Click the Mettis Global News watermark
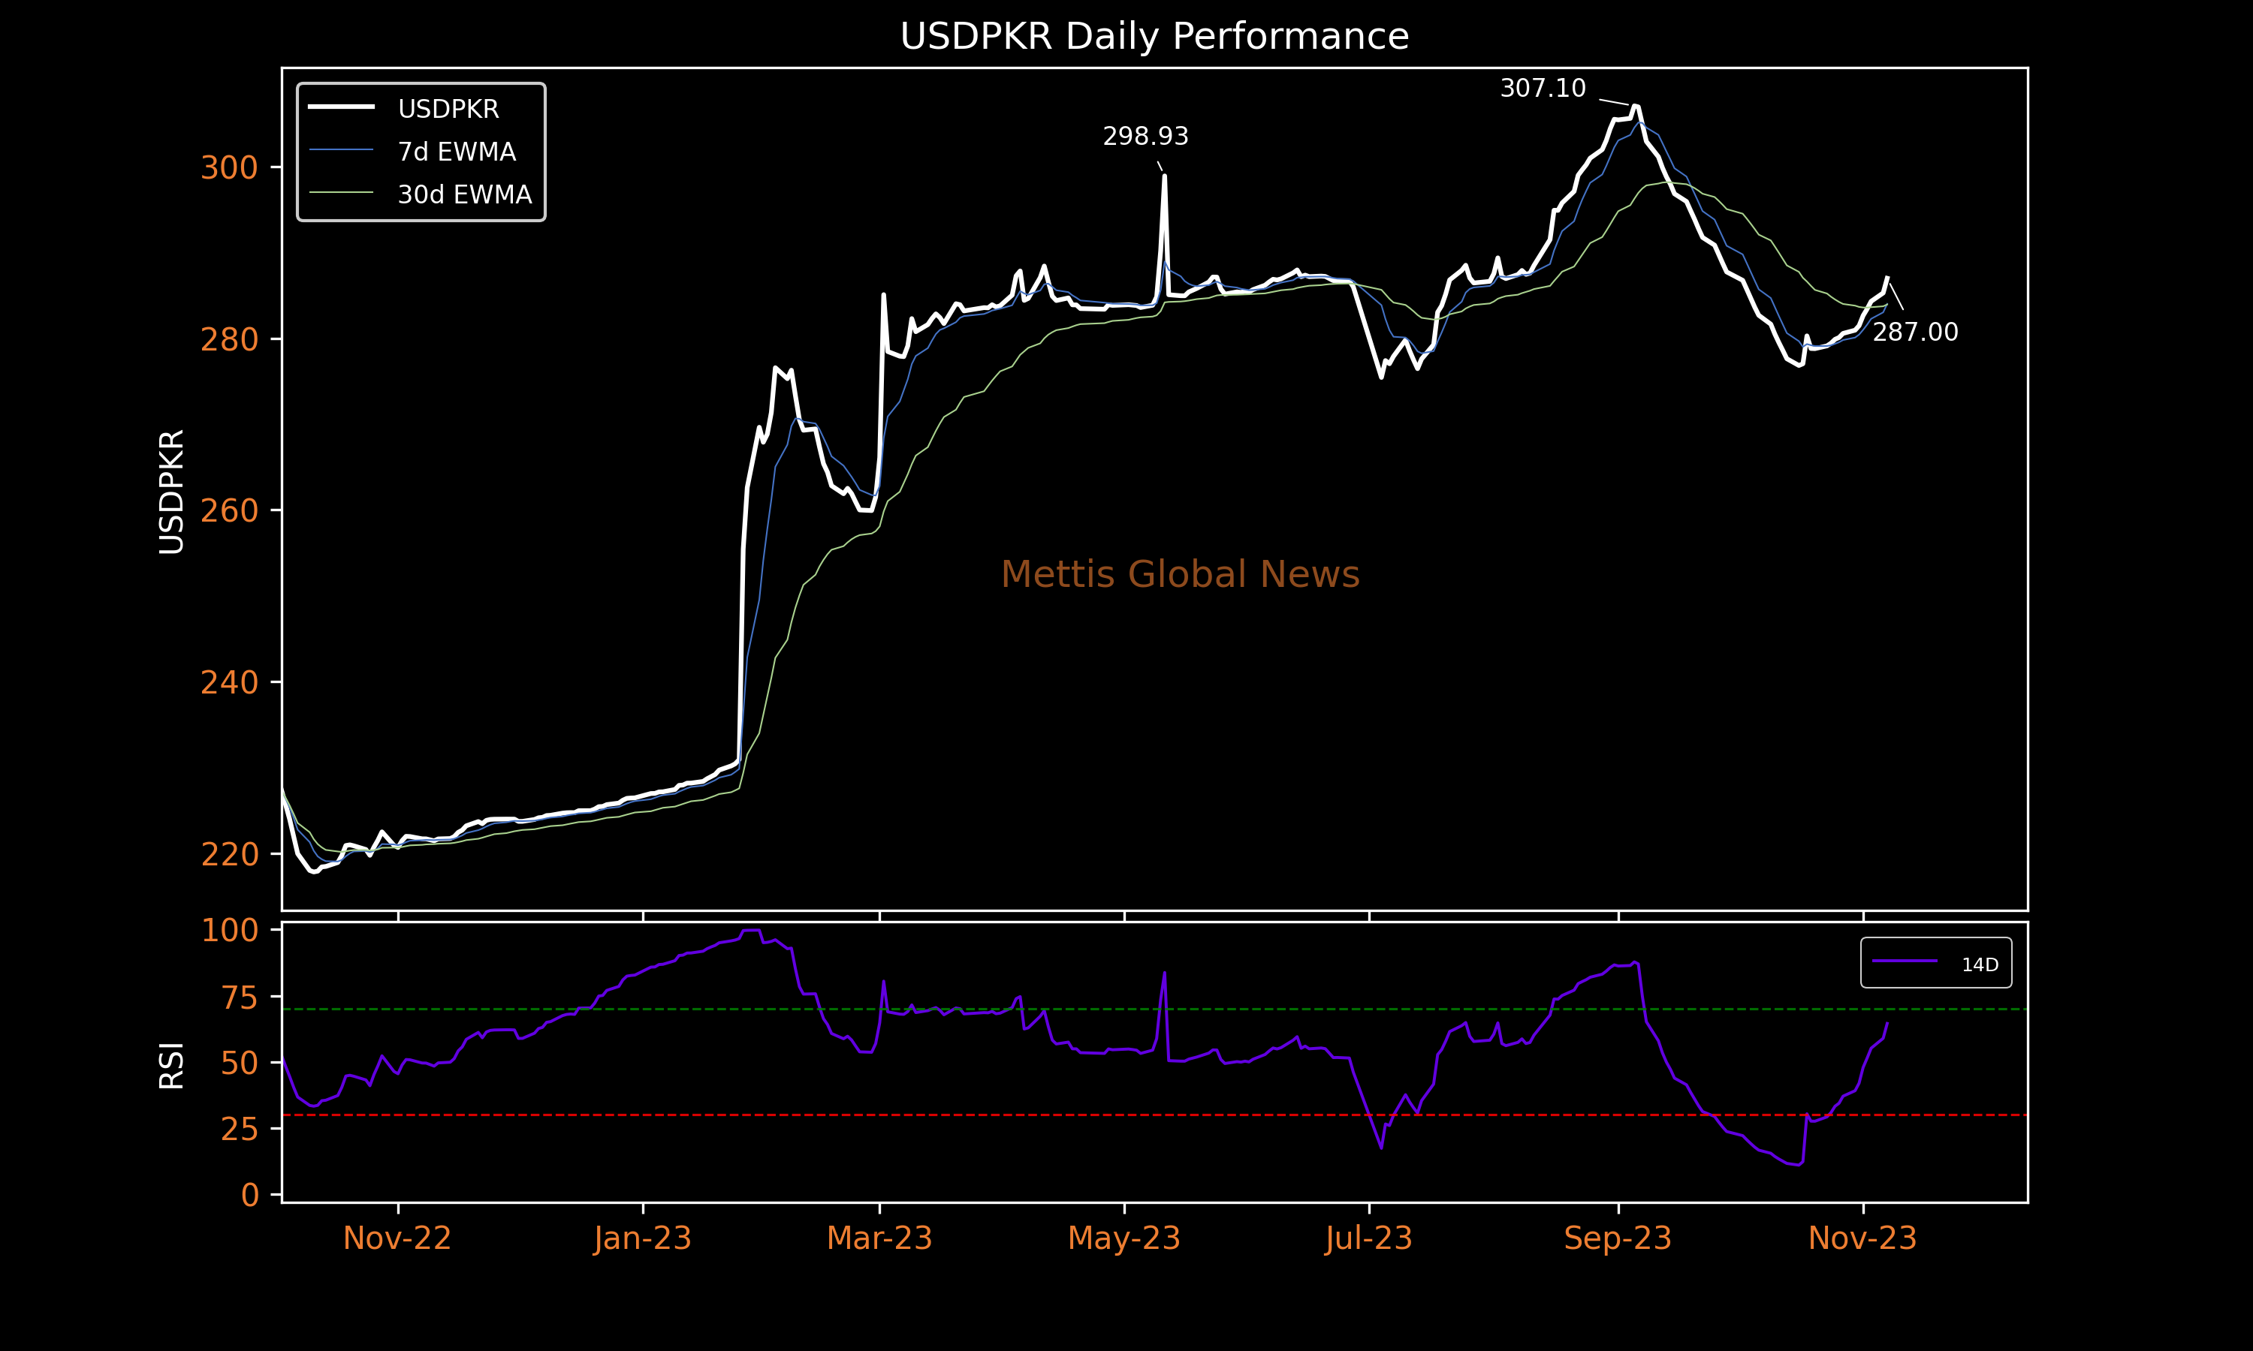The height and width of the screenshot is (1351, 2253). pyautogui.click(x=1181, y=574)
